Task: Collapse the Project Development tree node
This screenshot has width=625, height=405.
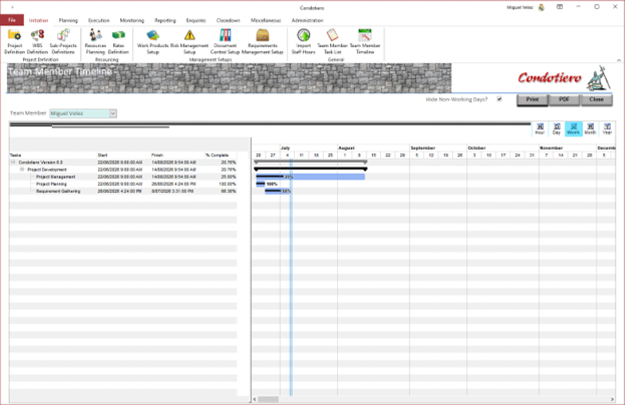Action: tap(22, 169)
